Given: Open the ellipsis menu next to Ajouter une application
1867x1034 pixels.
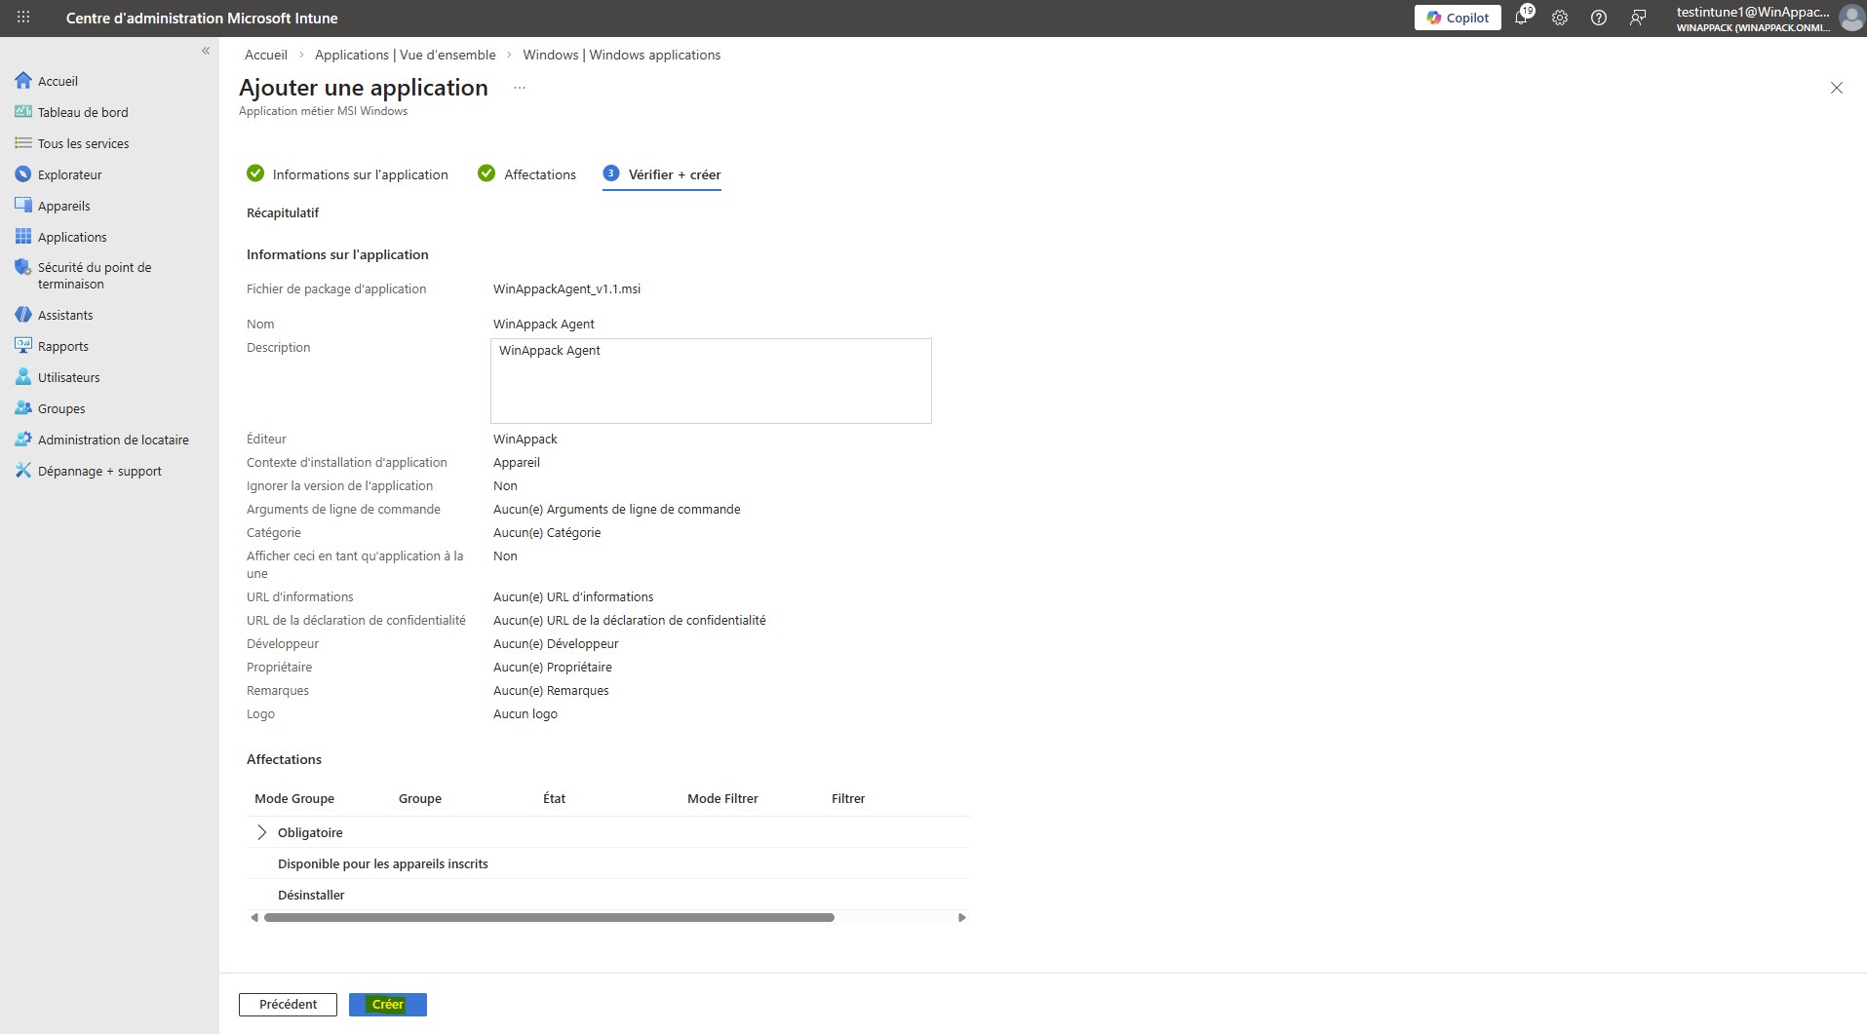Looking at the screenshot, I should click(x=519, y=88).
